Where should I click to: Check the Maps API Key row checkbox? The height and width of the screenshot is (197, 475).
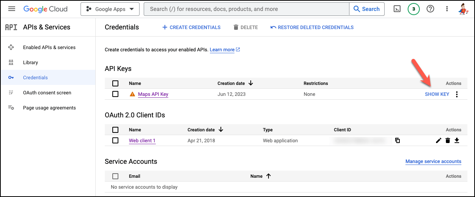click(115, 94)
